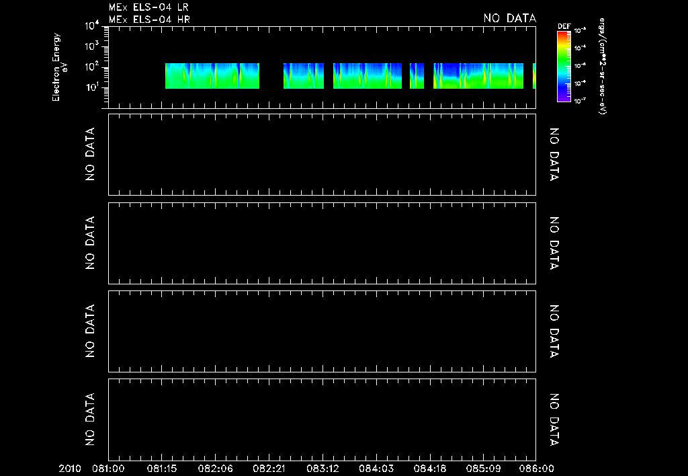Click the '084:03' time axis label
688x476 pixels.
376,469
